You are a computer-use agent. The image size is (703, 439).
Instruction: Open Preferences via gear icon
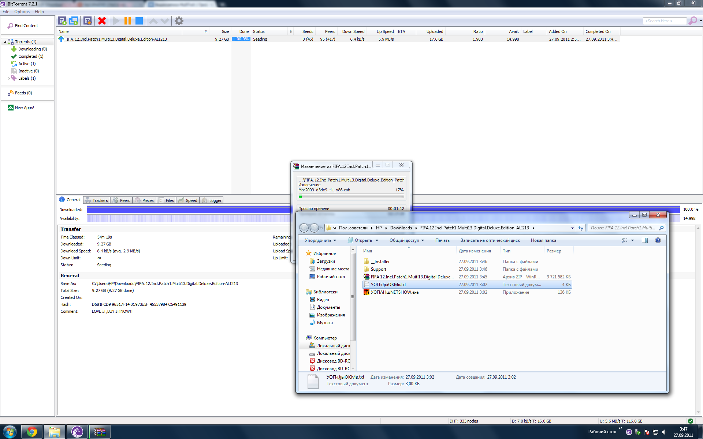pyautogui.click(x=179, y=21)
